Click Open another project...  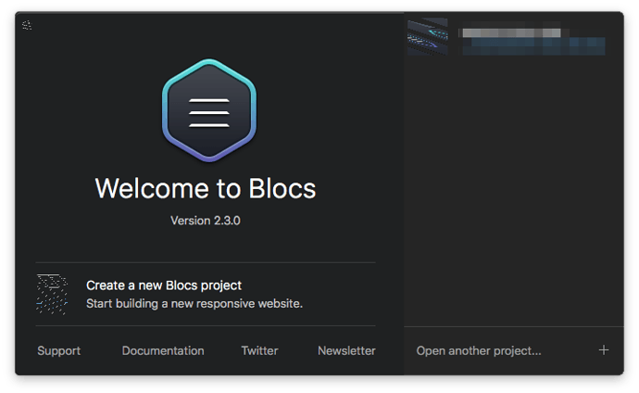pos(479,350)
